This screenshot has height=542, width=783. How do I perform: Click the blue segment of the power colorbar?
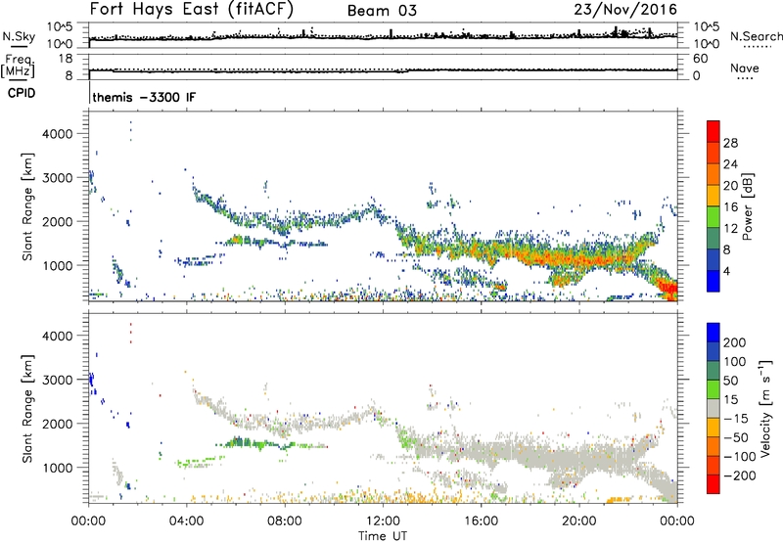(x=714, y=281)
